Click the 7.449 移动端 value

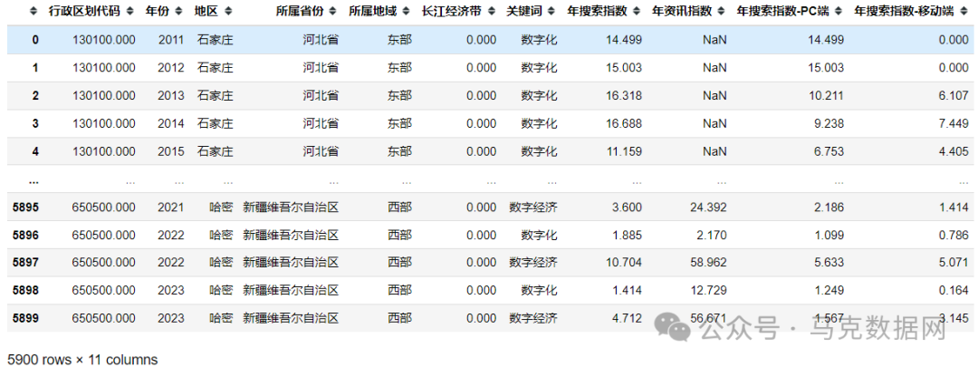pyautogui.click(x=954, y=123)
